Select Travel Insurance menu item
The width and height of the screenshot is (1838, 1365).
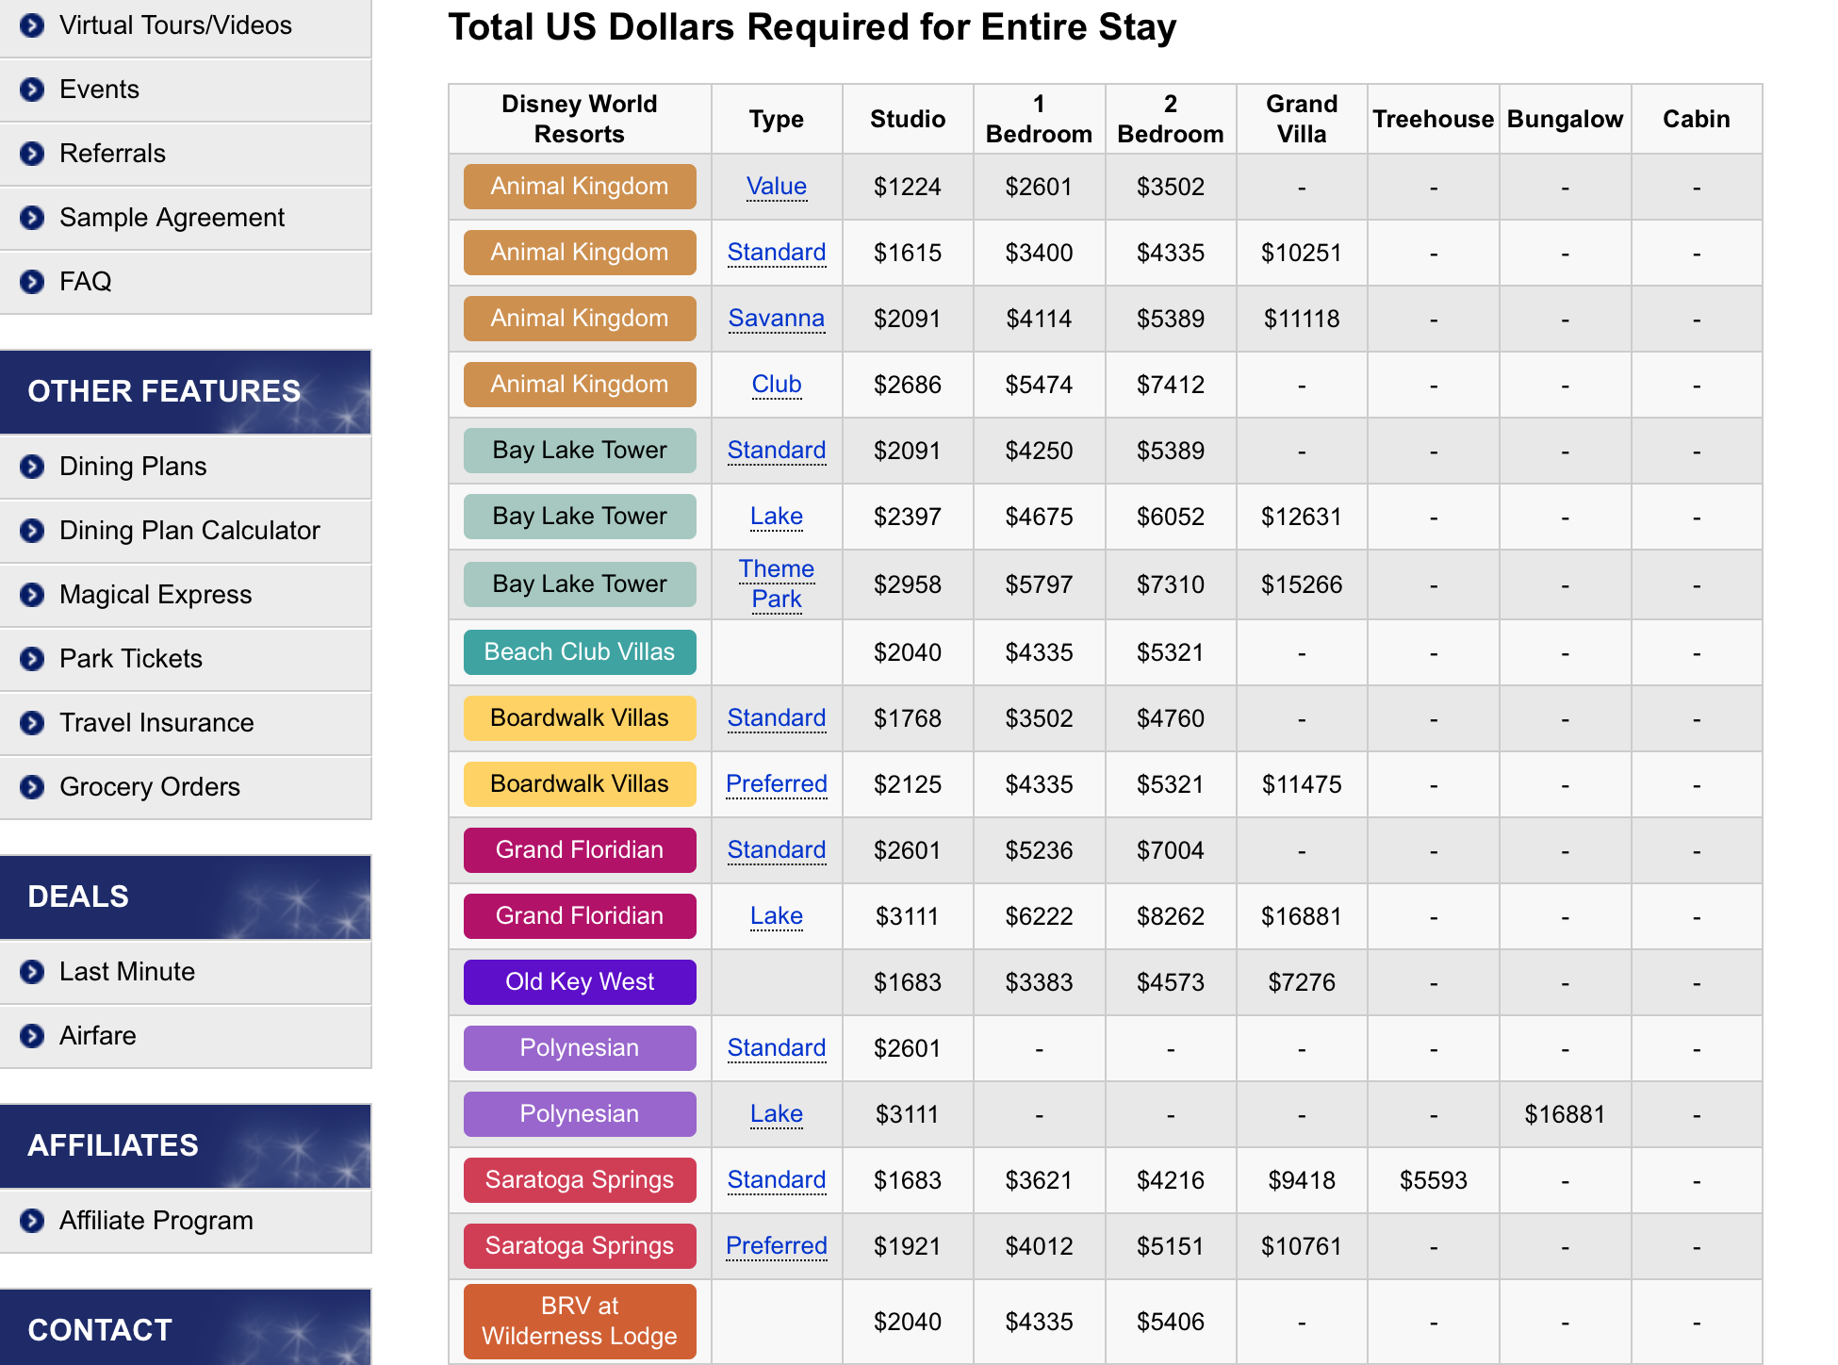[x=186, y=723]
